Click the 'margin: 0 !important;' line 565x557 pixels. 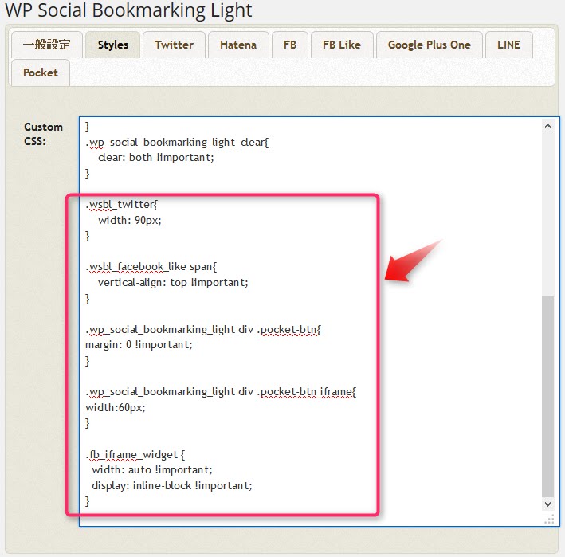click(139, 345)
